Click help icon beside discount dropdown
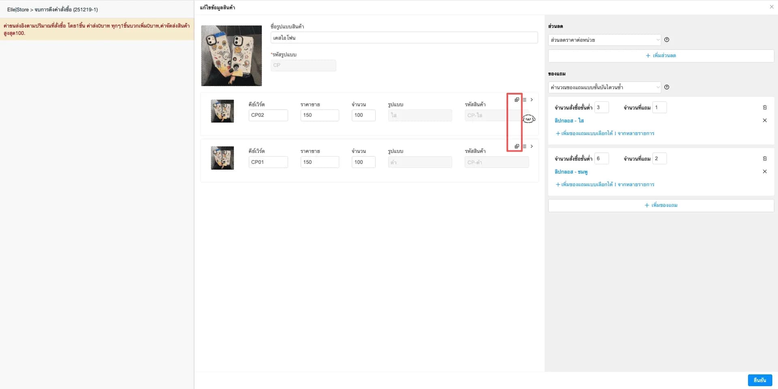The height and width of the screenshot is (389, 778). pos(667,40)
